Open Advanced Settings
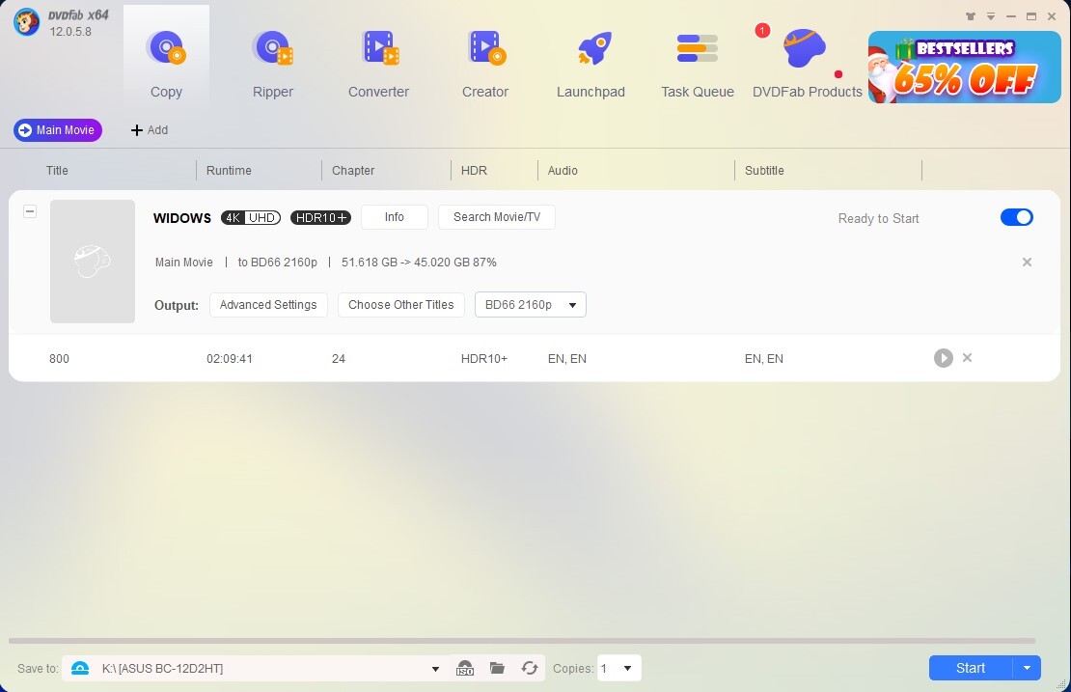Image resolution: width=1071 pixels, height=692 pixels. click(268, 305)
